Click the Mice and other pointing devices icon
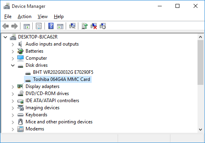The image size is (205, 143). coord(20,122)
